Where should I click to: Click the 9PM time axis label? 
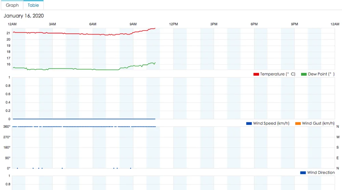[294, 24]
